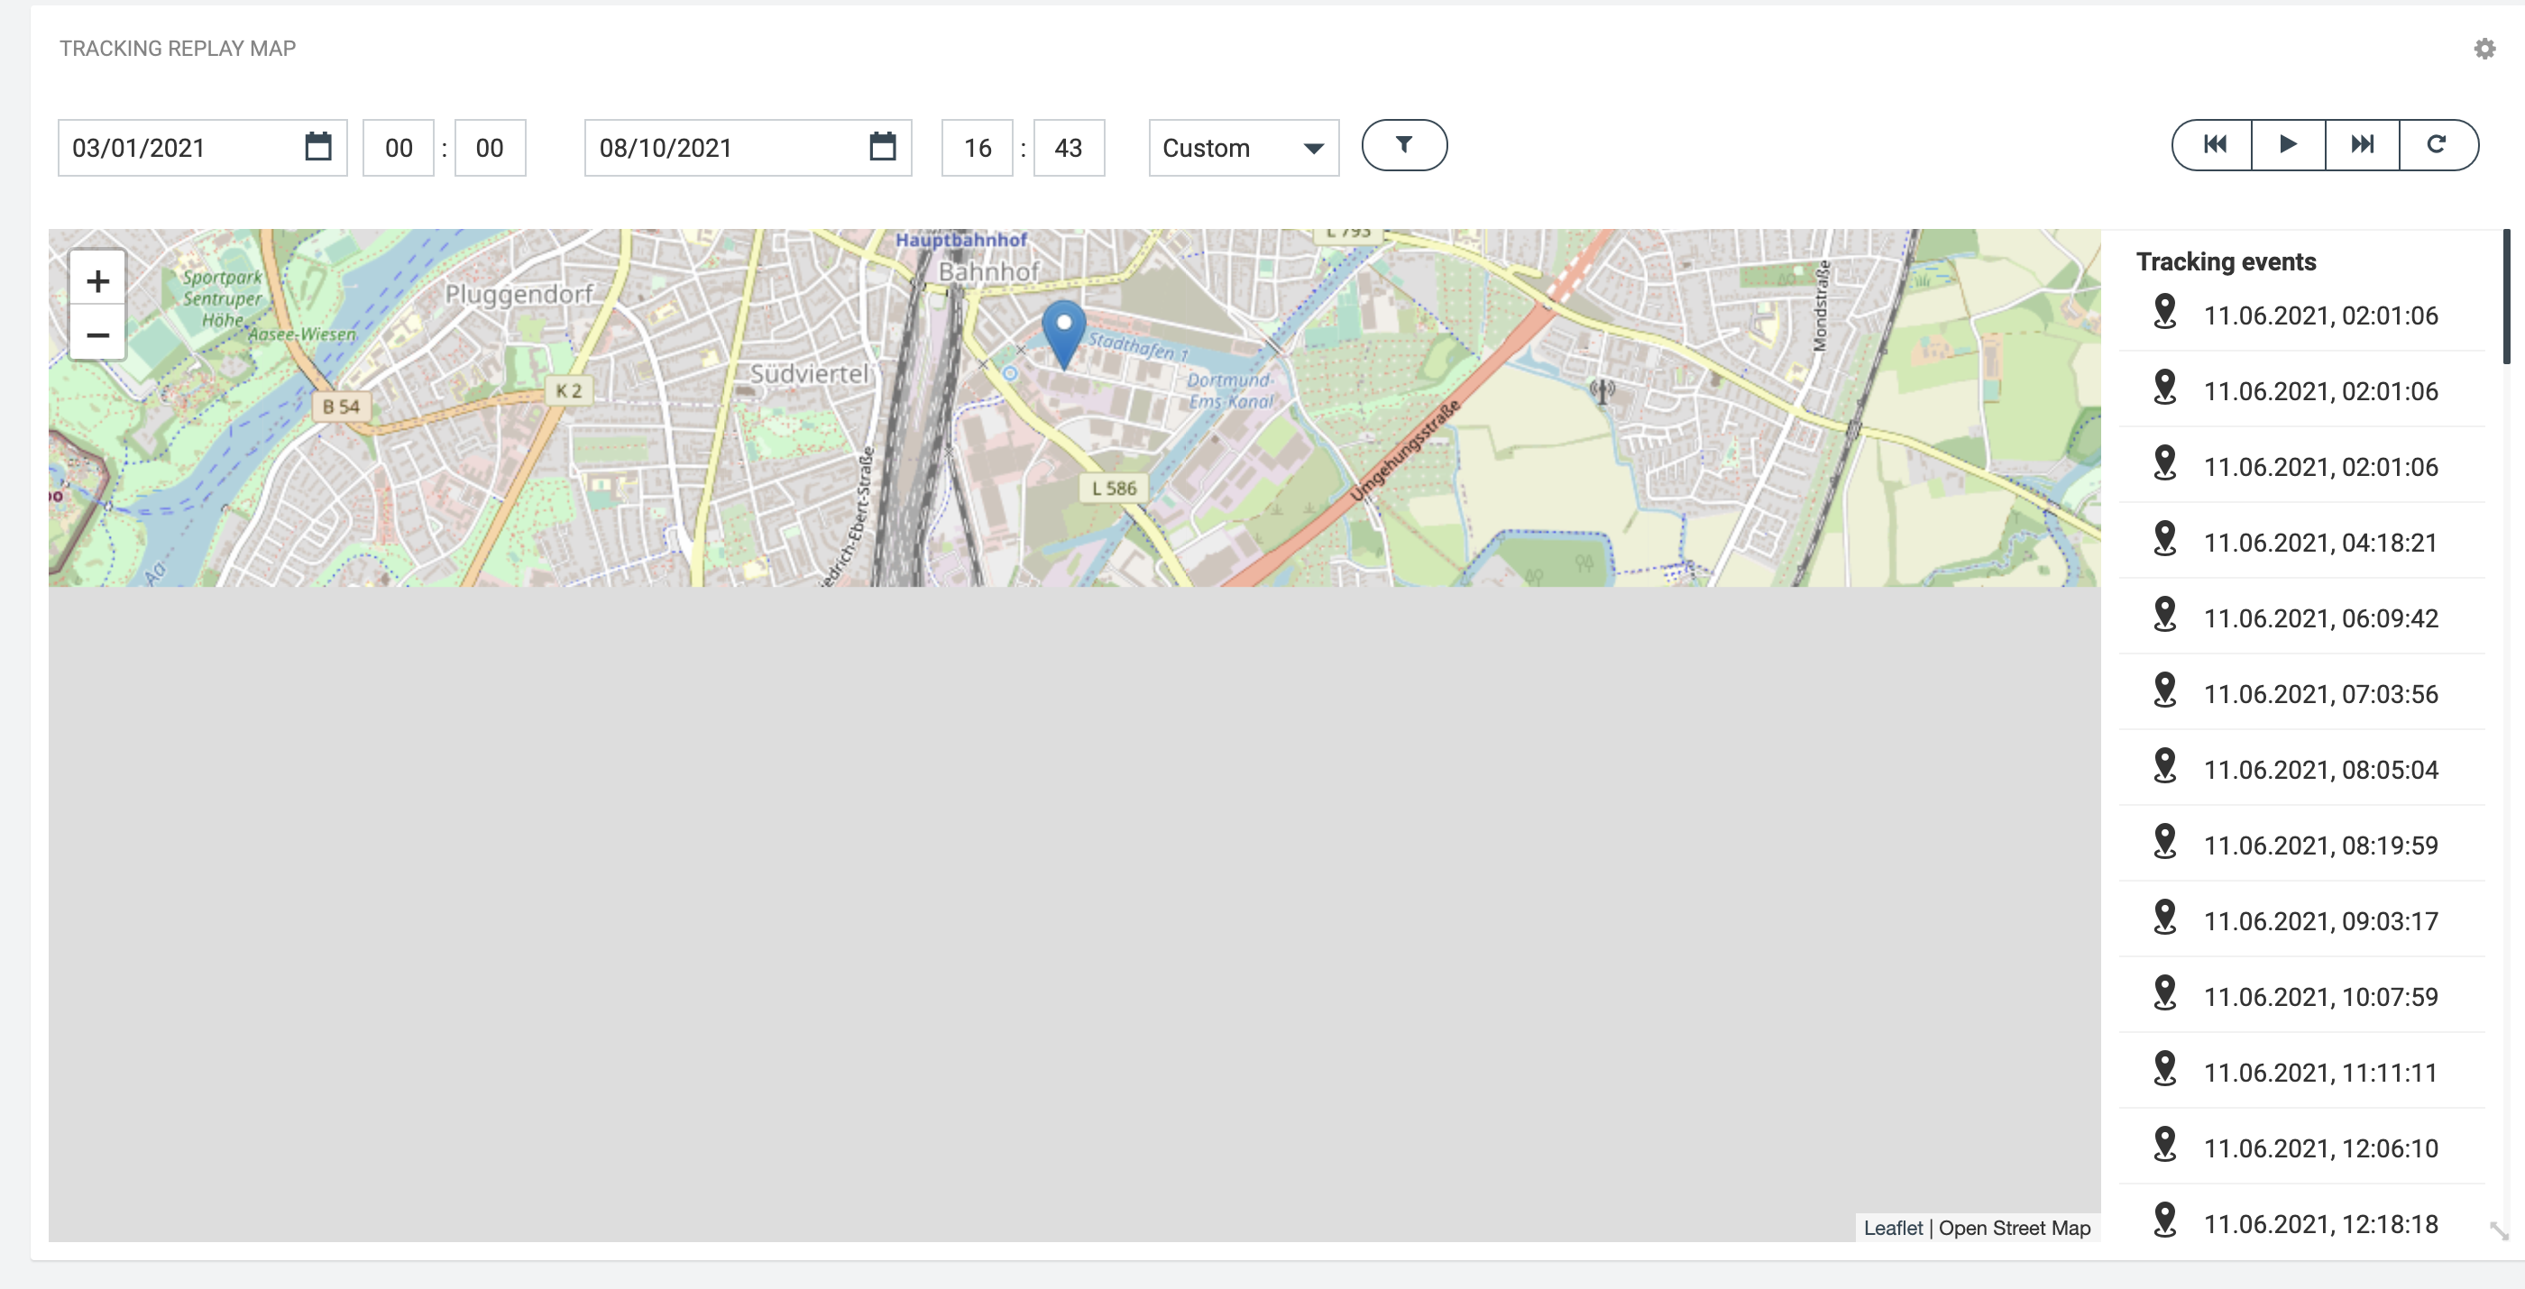Open widget settings gear icon

pyautogui.click(x=2483, y=48)
